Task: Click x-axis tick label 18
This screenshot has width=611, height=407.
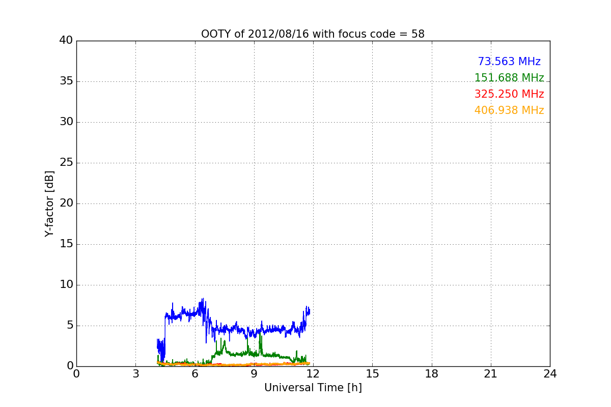Action: [x=432, y=374]
